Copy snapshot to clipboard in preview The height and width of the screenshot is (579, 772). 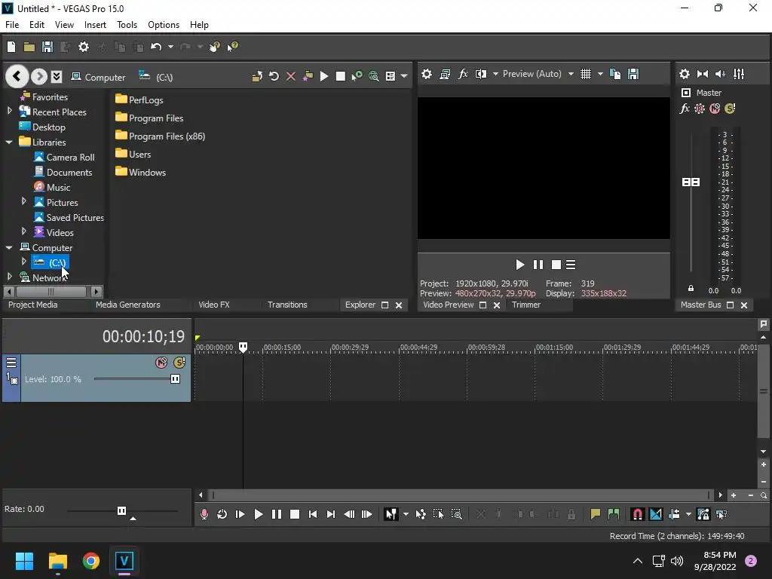[x=615, y=74]
